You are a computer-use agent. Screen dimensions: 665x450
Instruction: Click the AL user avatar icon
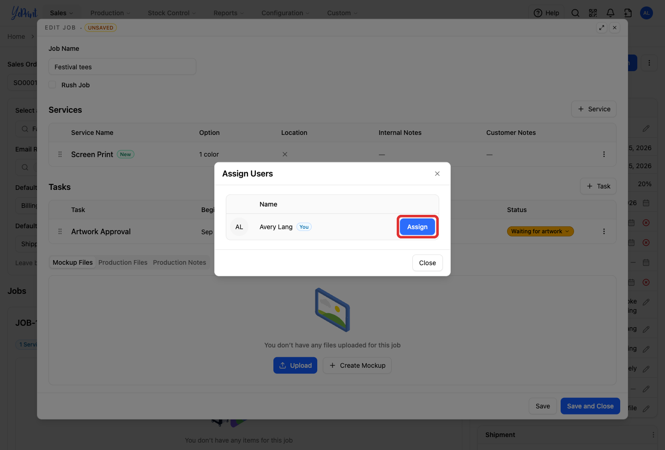[x=647, y=13]
